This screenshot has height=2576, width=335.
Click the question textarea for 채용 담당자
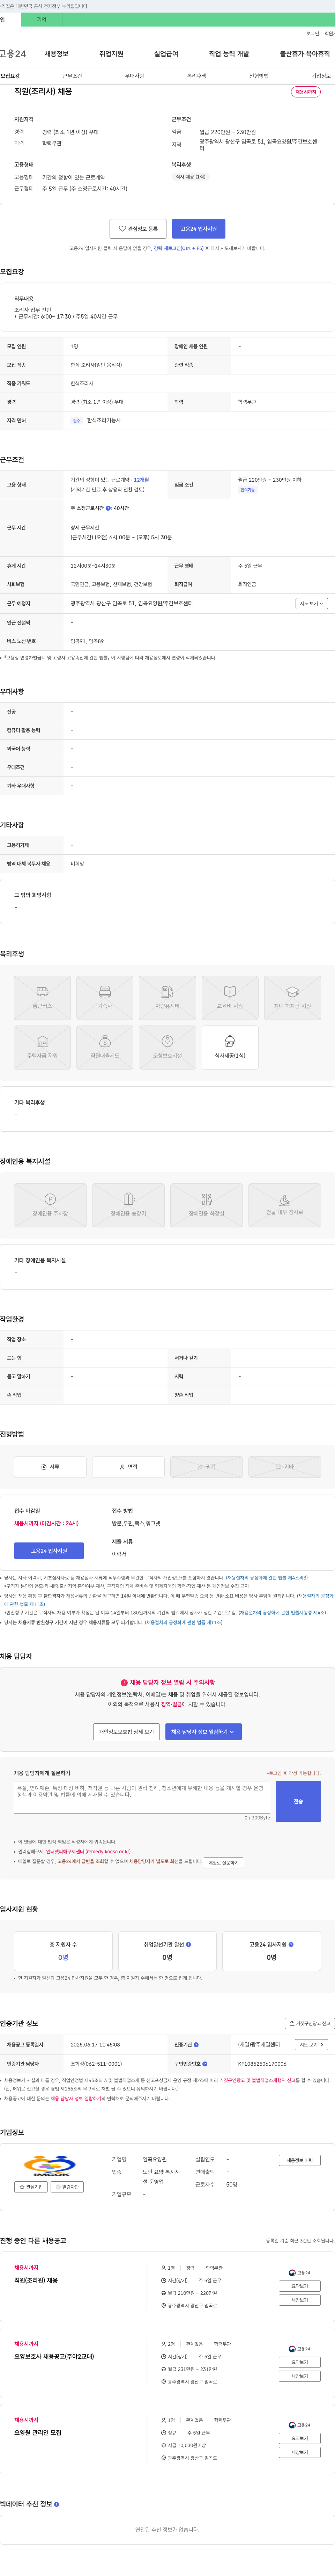[x=142, y=1797]
